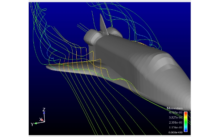Click the 3.527e-01 legend label
214x137 pixels.
tap(175, 117)
